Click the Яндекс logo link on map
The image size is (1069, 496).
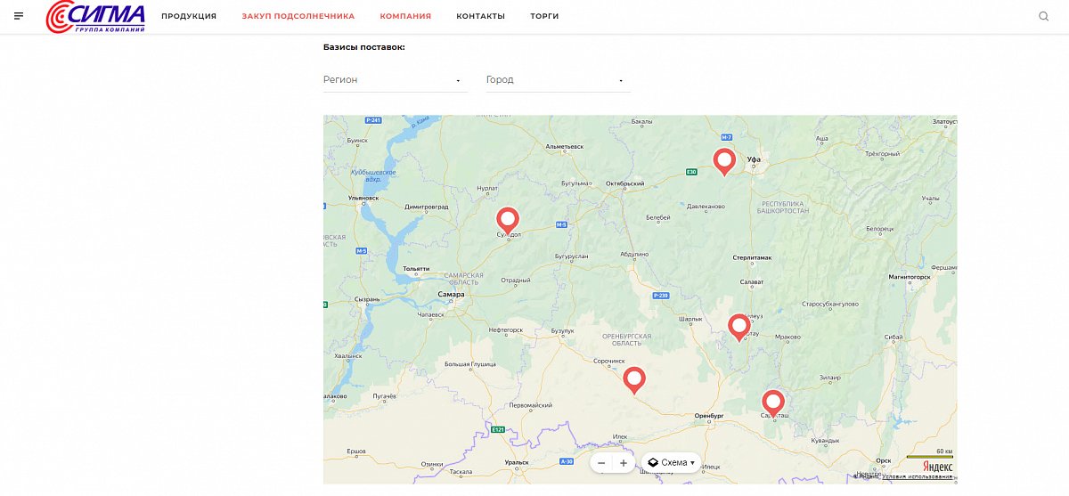coord(936,466)
